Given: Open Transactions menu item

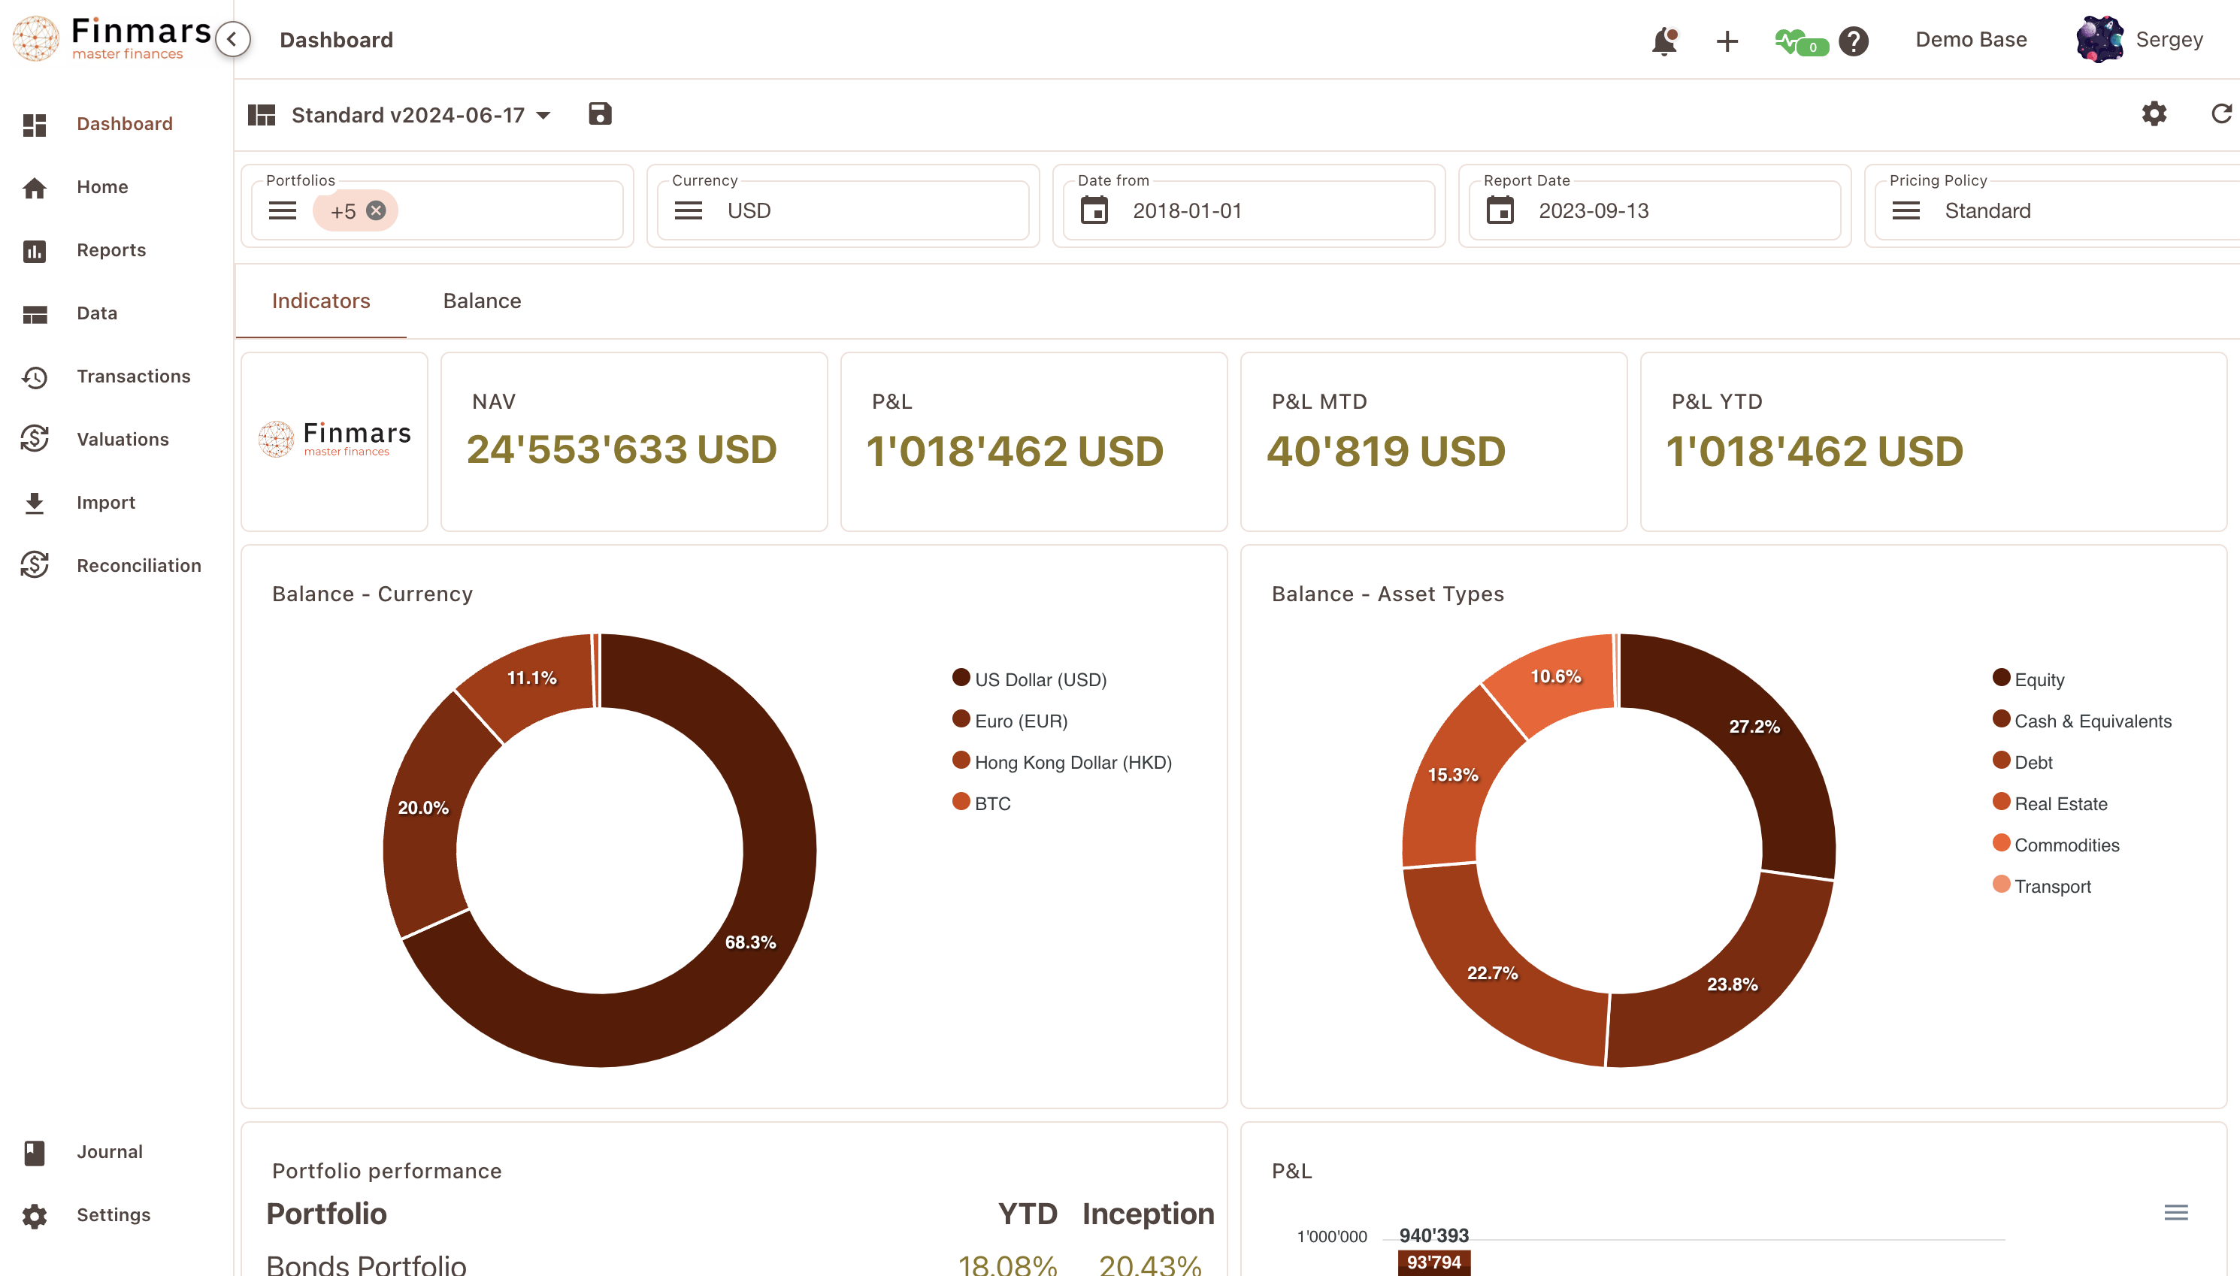Looking at the screenshot, I should [133, 376].
